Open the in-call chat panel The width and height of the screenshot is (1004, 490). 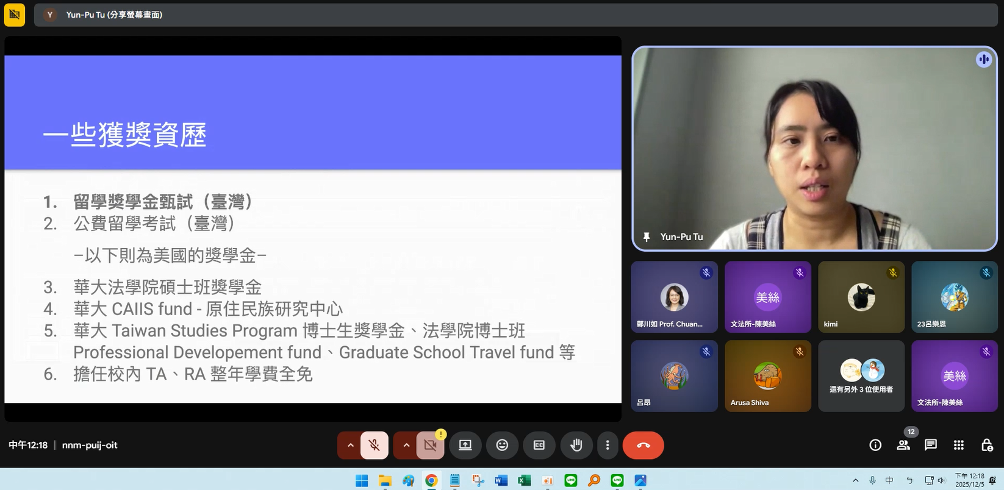(931, 446)
